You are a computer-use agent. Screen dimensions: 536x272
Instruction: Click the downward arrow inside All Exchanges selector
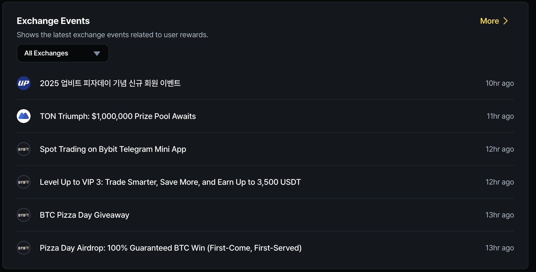pos(97,53)
